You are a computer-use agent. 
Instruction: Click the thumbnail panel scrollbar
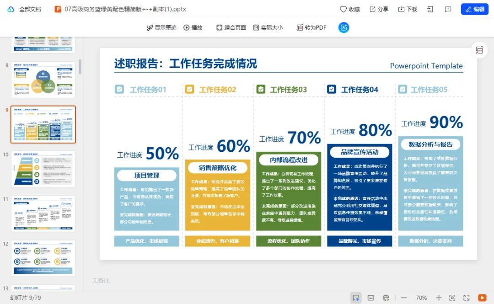(80, 67)
